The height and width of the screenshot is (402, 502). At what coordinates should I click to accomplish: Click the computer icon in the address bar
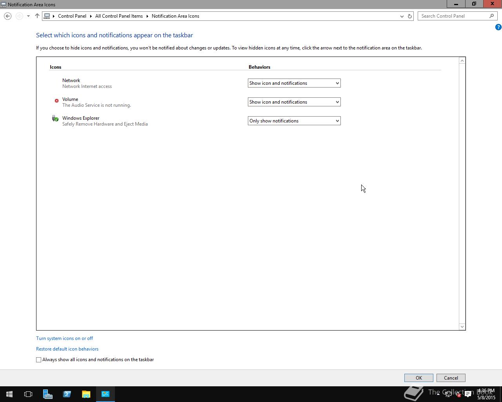[x=47, y=16]
